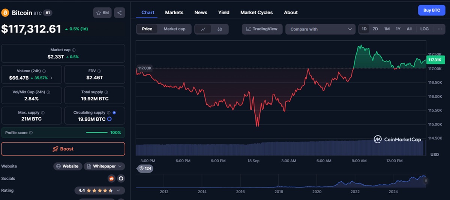
Task: Click the 21M BTC max supply value
Action: pyautogui.click(x=31, y=119)
